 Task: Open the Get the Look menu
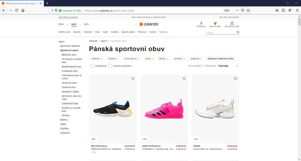(x=64, y=32)
